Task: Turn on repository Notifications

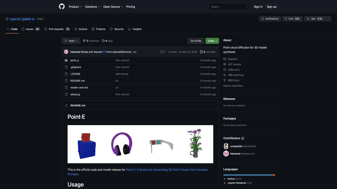Action: point(270,19)
